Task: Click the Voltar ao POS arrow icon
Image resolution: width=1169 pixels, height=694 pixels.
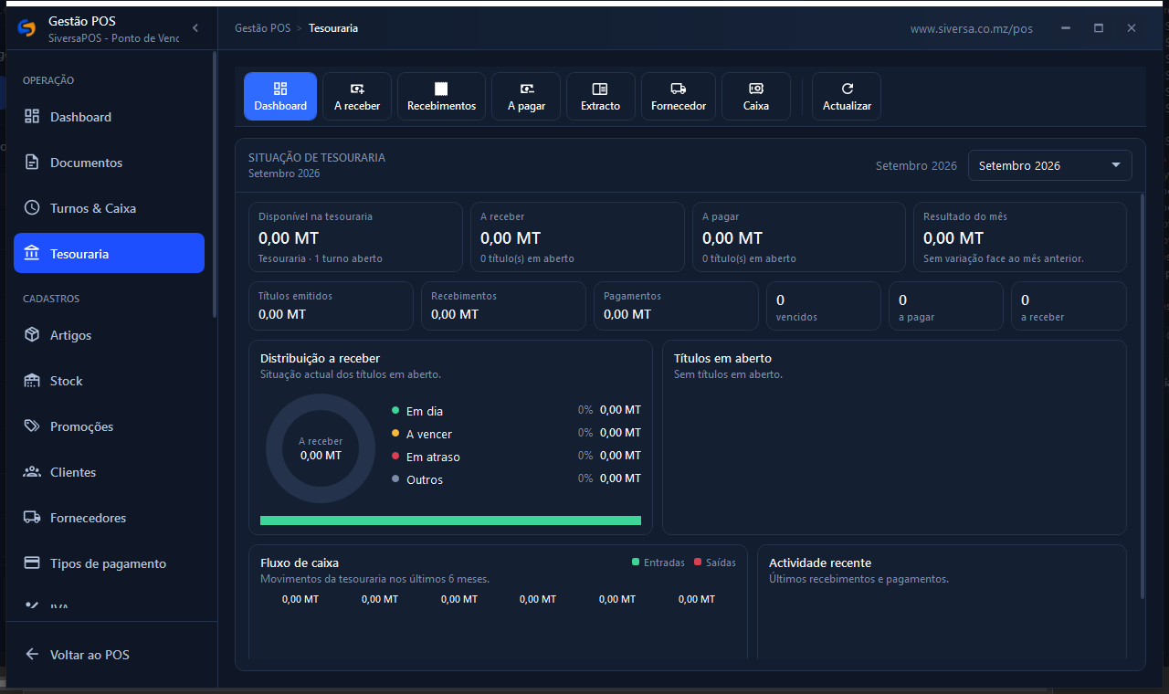Action: click(x=32, y=655)
